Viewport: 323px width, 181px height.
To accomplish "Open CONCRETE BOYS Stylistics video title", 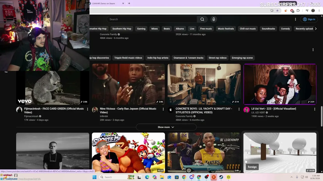I will 204,111.
